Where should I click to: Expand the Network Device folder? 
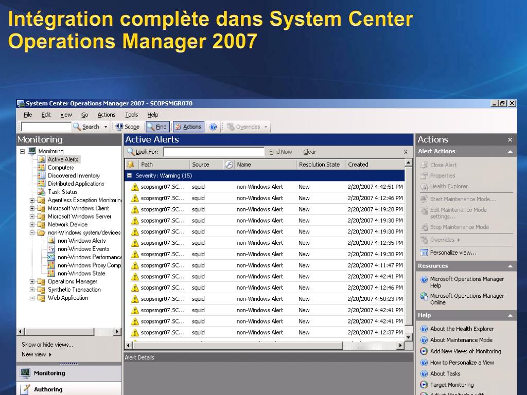[x=32, y=225]
